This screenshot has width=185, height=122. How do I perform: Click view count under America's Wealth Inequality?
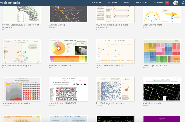(6, 106)
